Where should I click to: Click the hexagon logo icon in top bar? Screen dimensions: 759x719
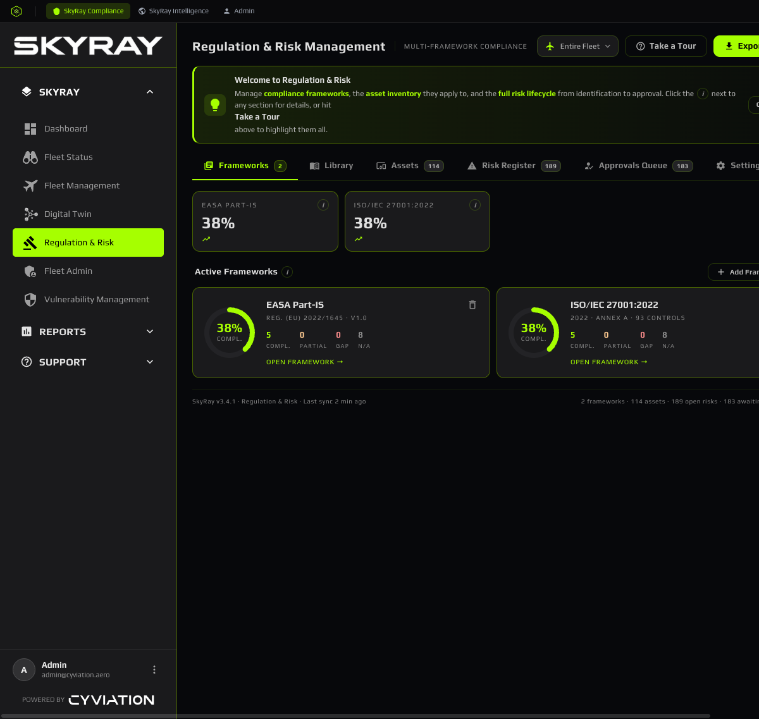pos(16,11)
